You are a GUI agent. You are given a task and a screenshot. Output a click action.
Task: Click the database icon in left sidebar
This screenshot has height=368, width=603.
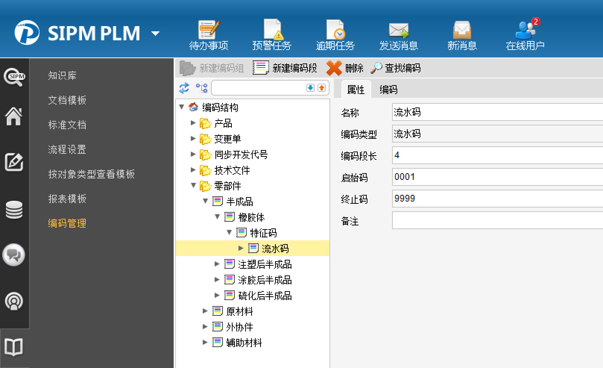14,209
